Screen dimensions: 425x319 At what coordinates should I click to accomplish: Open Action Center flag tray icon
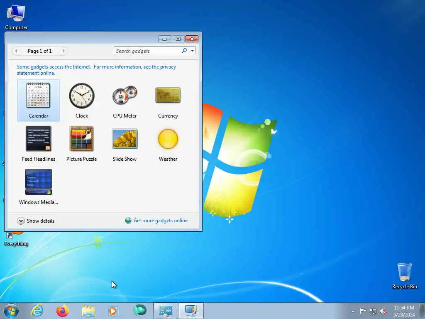pos(363,311)
